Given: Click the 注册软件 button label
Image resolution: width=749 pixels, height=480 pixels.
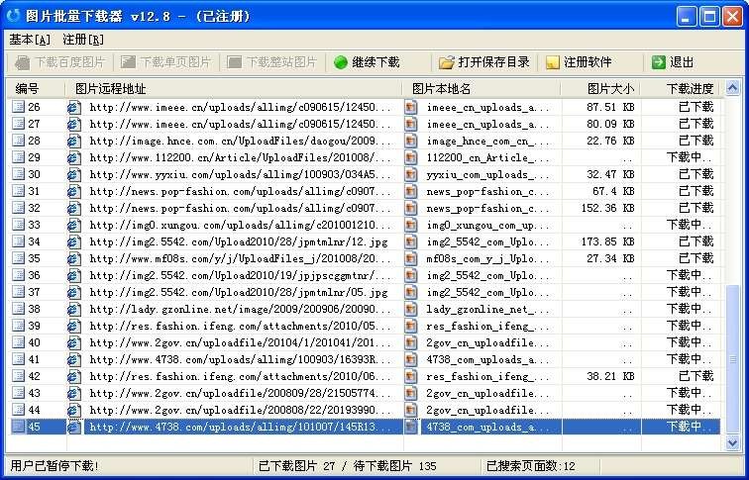Looking at the screenshot, I should [x=588, y=62].
